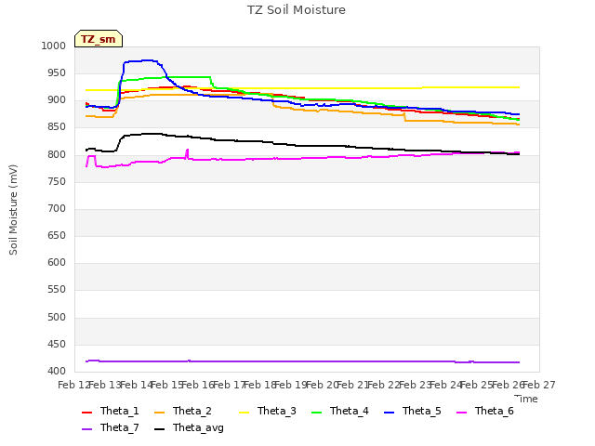
Task: Click the 450 y-axis tick label
Action: (x=57, y=345)
